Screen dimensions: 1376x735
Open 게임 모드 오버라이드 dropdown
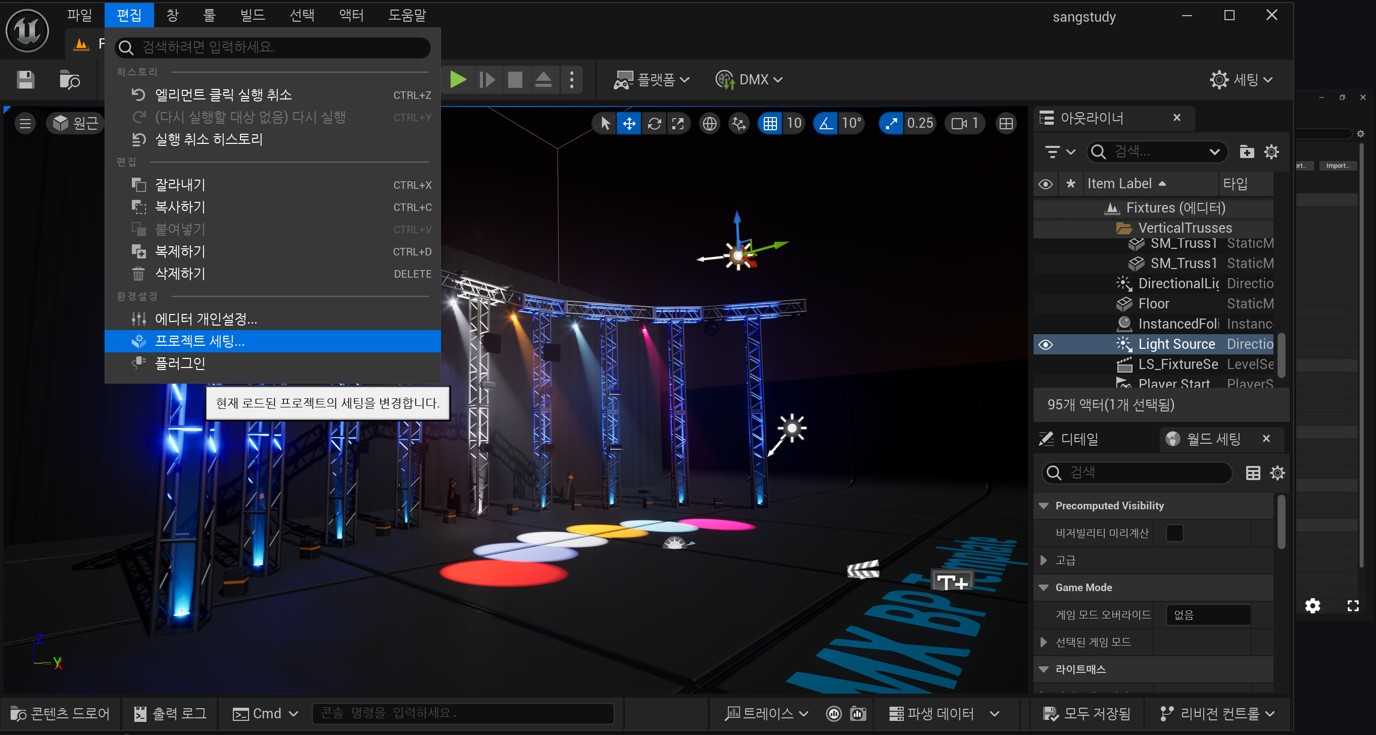click(1208, 615)
